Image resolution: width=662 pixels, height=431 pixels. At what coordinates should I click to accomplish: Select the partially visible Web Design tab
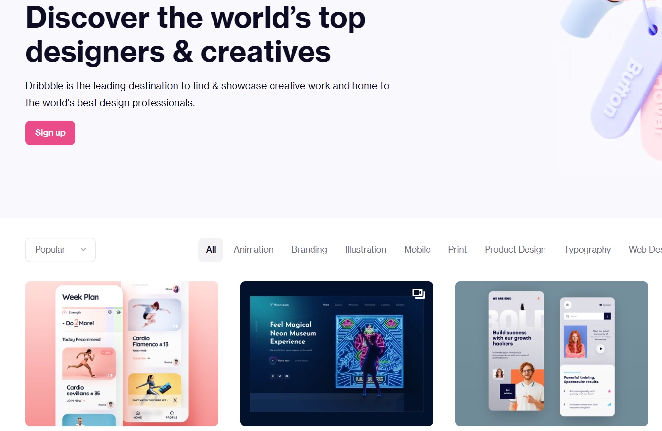[645, 250]
